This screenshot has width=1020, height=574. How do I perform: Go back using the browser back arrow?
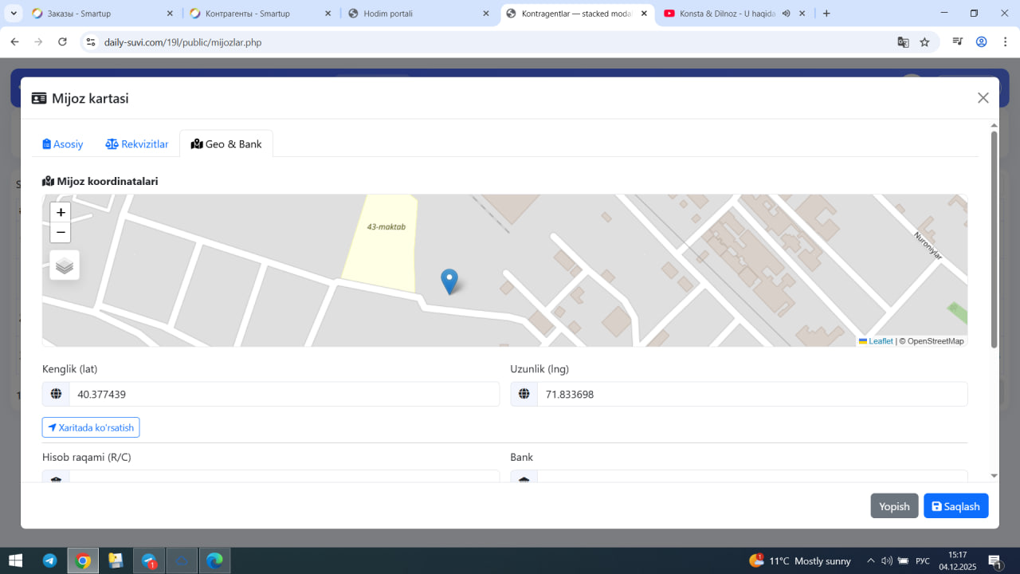click(x=14, y=41)
